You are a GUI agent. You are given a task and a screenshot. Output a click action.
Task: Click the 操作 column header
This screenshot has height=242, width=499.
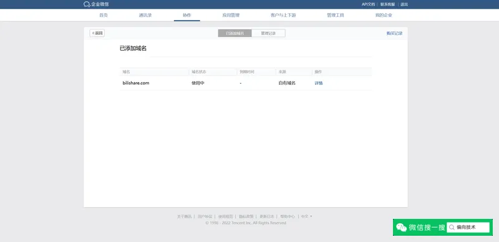[x=318, y=72]
